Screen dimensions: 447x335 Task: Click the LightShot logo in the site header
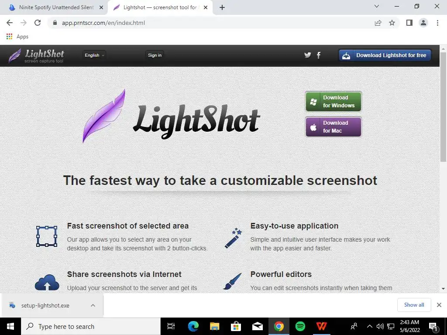36,55
